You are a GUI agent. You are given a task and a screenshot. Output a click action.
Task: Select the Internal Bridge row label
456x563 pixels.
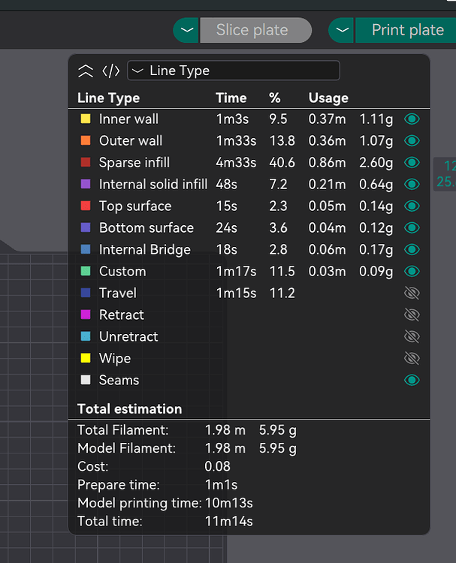(145, 250)
